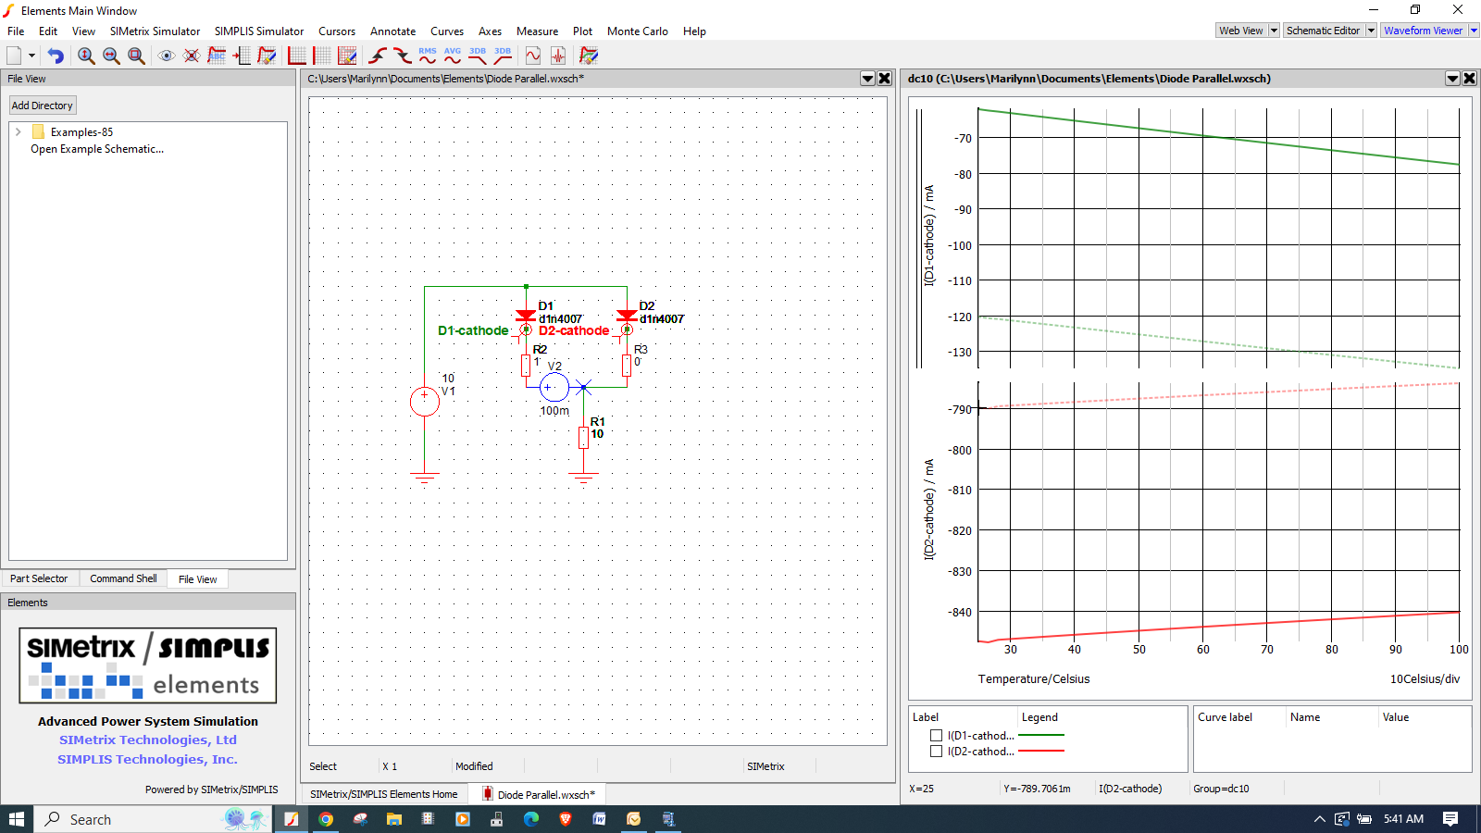This screenshot has height=833, width=1481.
Task: Click the Web View button
Action: pos(1241,31)
